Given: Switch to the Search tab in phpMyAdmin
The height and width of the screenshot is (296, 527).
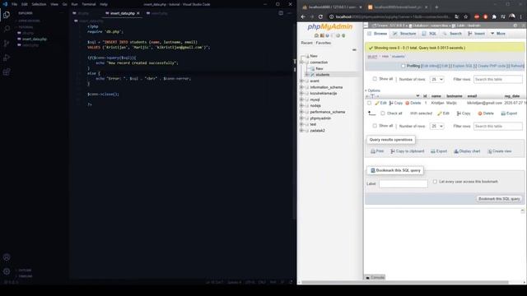Looking at the screenshot, I should (x=452, y=34).
